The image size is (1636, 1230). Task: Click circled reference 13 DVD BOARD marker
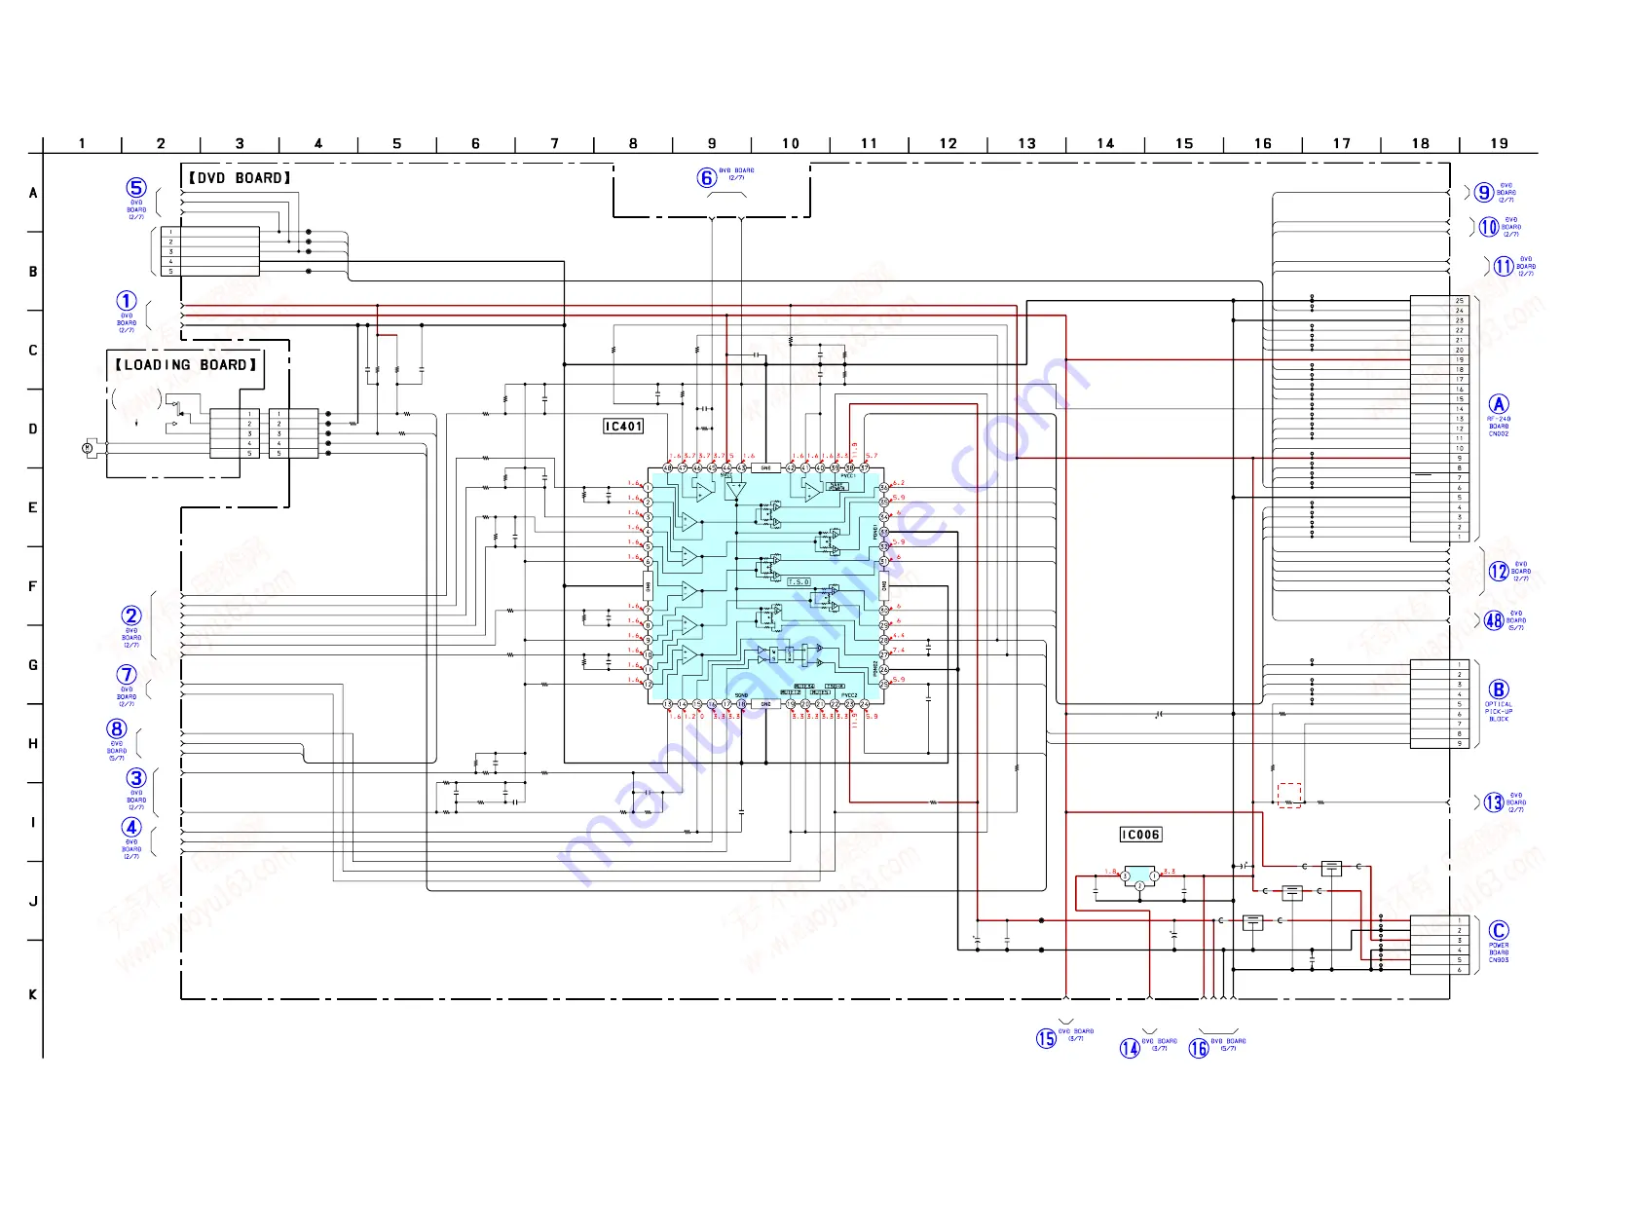point(1494,802)
